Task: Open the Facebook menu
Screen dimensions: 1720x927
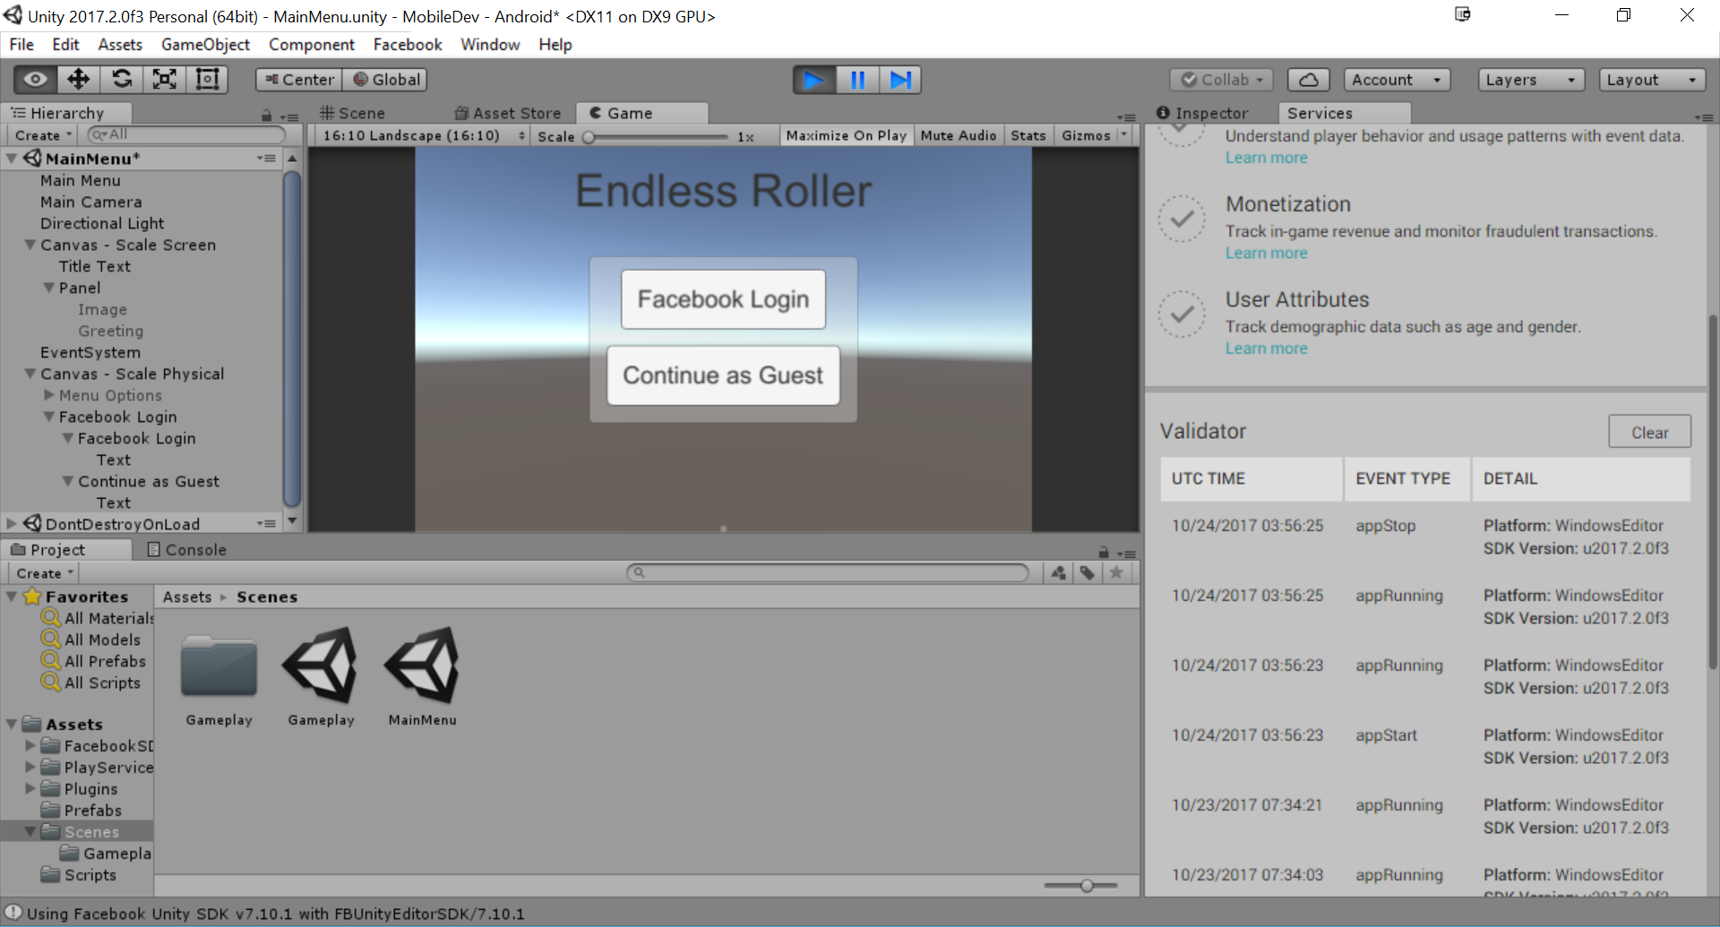Action: coord(408,44)
